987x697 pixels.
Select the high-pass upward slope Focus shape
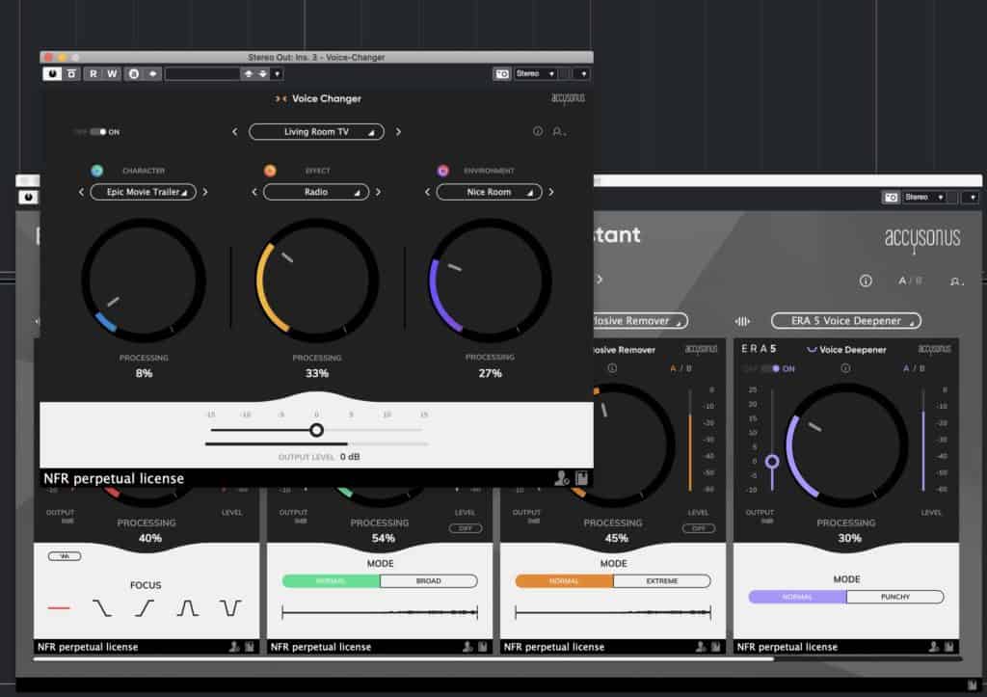click(x=145, y=607)
